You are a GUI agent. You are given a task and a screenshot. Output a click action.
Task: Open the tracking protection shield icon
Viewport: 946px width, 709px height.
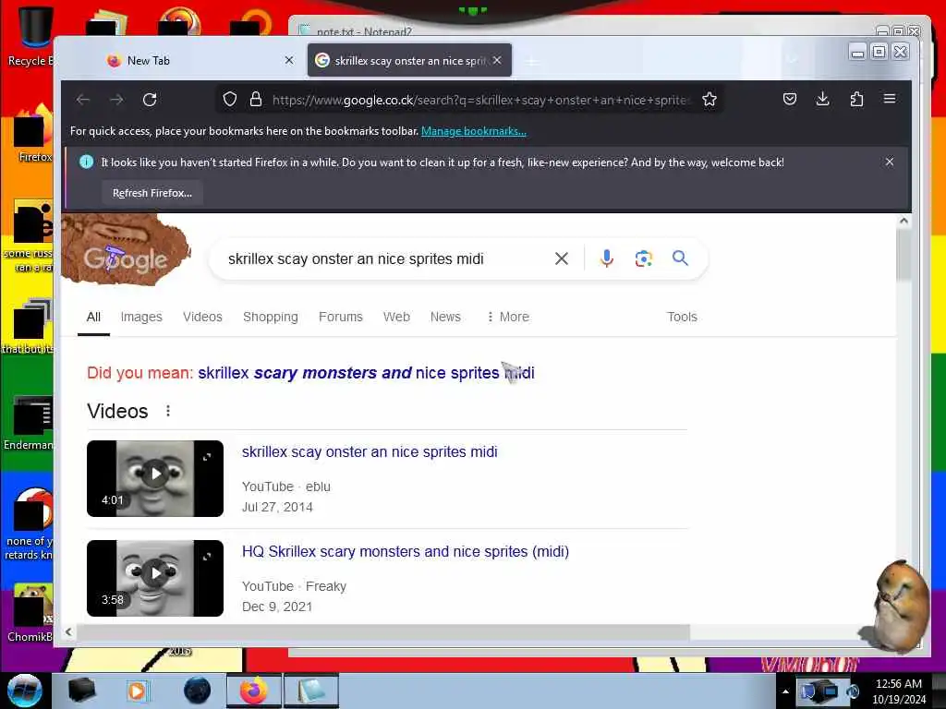click(x=229, y=100)
